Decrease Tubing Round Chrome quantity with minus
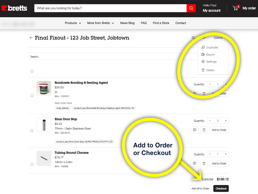The image size is (258, 194). point(210,154)
